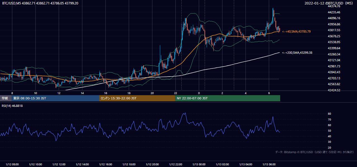Screen dimensions: 357x167
Task: Click price axis label 44374.76
Action: click(334, 6)
